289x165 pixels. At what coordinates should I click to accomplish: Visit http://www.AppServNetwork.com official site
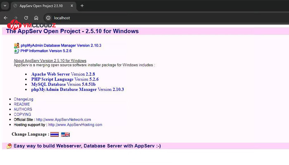coord(64,120)
